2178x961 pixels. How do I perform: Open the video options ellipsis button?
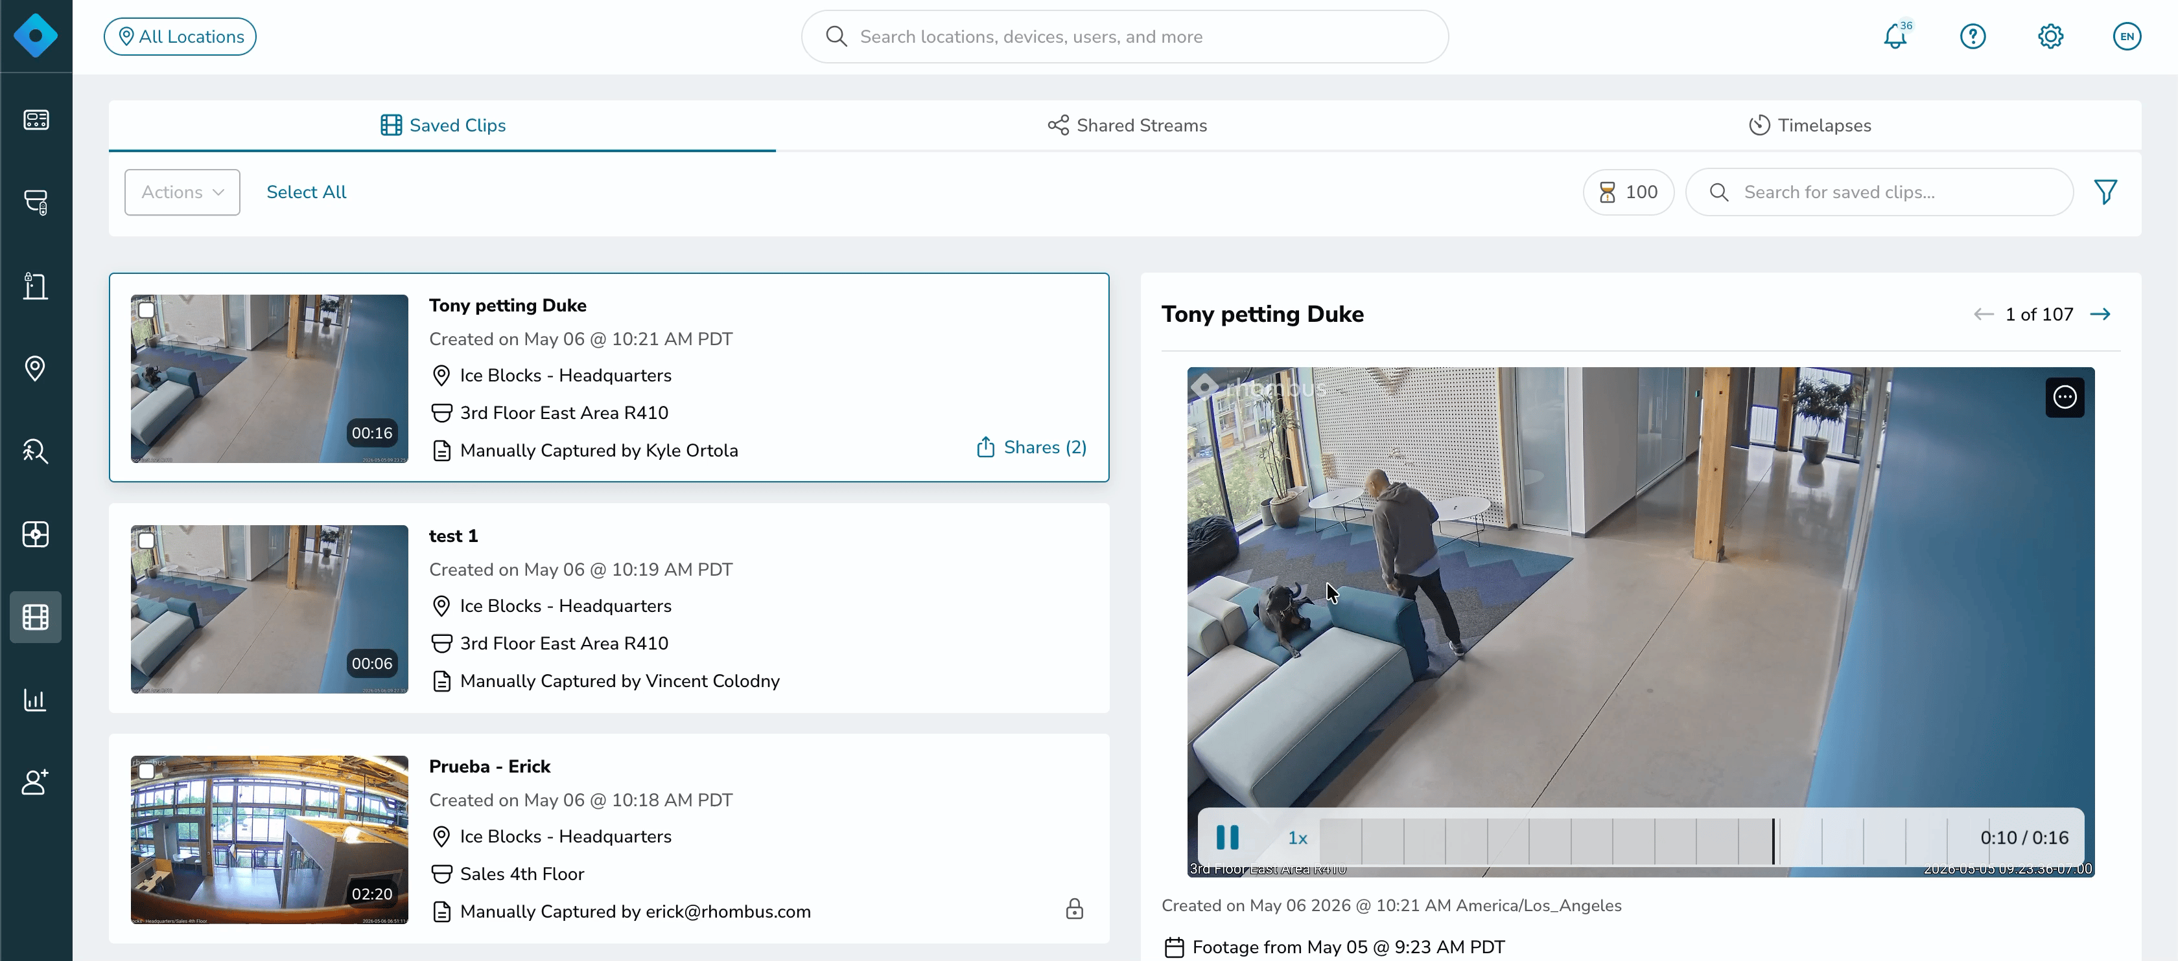point(2065,397)
